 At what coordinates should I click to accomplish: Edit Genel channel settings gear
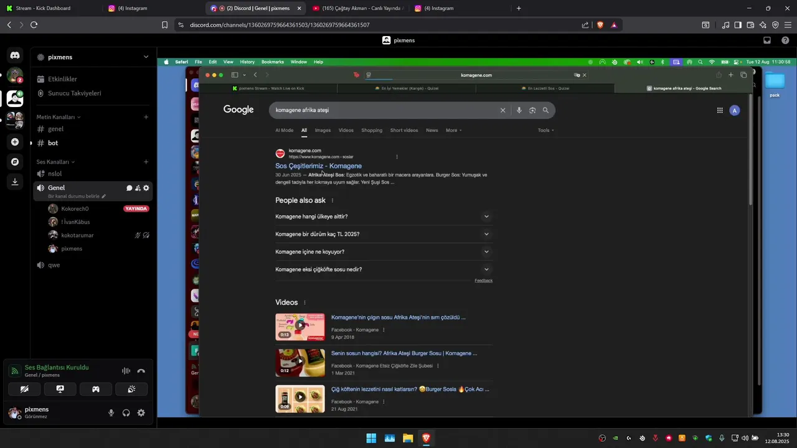point(146,188)
